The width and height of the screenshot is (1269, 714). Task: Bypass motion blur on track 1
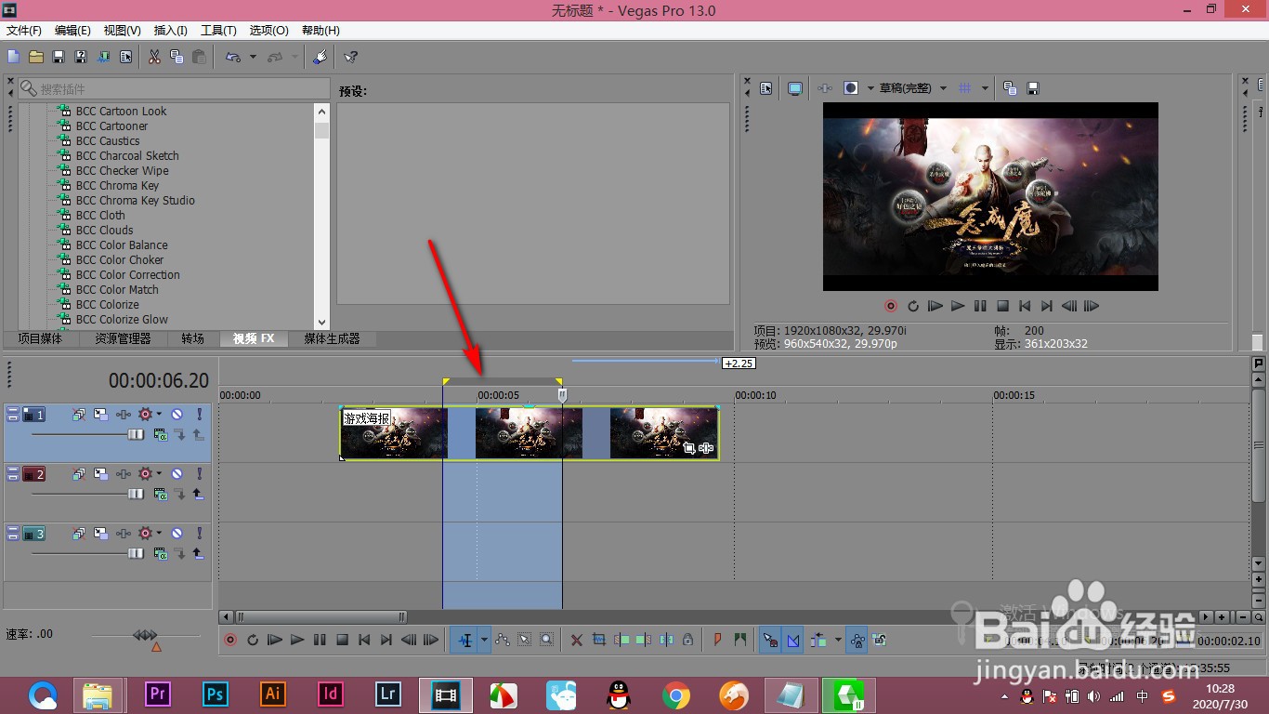point(79,415)
